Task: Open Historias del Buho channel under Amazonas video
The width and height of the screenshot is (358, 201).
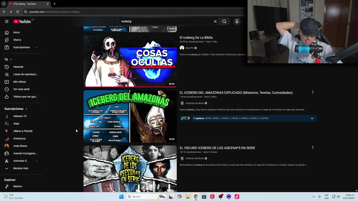Action: click(x=194, y=103)
